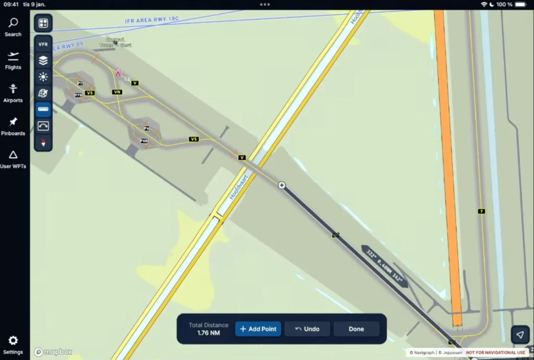The height and width of the screenshot is (360, 534).
Task: Click the Add Point button
Action: (258, 329)
